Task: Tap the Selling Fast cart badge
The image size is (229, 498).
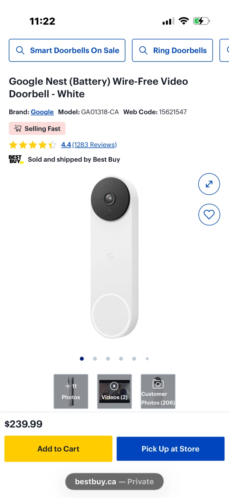Action: 37,129
